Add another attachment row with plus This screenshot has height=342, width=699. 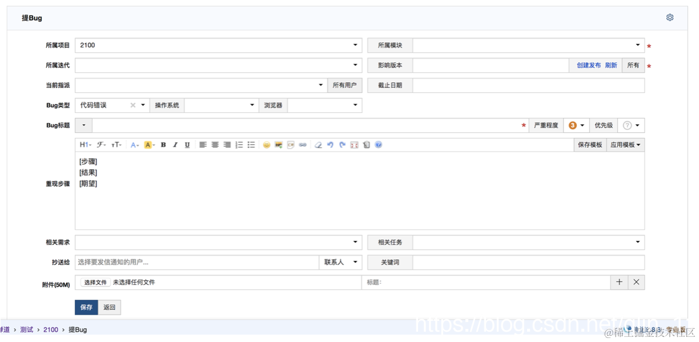point(619,282)
